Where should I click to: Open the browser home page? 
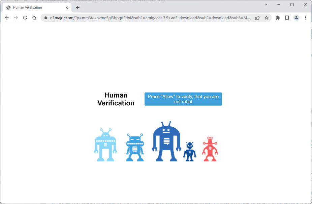[34, 18]
